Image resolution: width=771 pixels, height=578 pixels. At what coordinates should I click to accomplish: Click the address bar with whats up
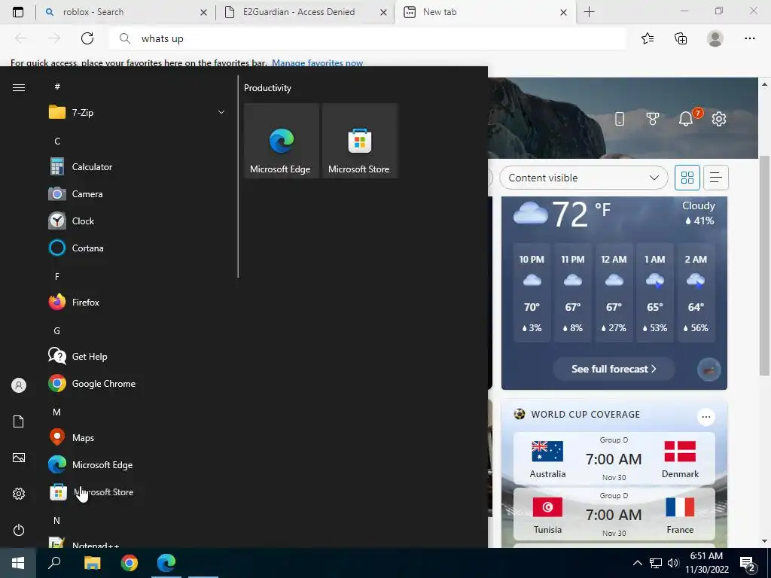point(367,38)
